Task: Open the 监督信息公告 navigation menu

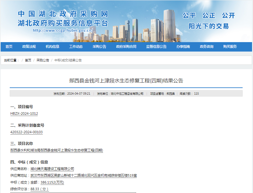Action: tap(156, 46)
